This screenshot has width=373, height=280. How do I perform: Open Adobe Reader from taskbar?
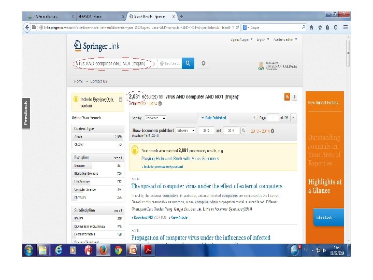[148, 250]
